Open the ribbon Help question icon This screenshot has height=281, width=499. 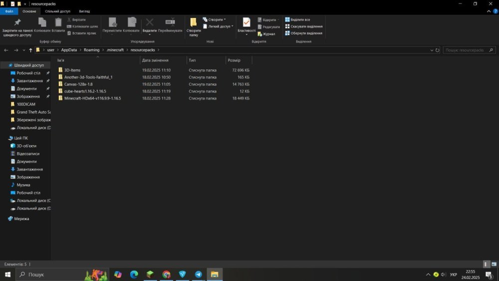tap(495, 11)
